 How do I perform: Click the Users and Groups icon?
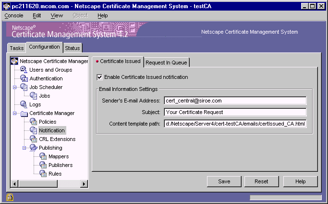click(24, 70)
